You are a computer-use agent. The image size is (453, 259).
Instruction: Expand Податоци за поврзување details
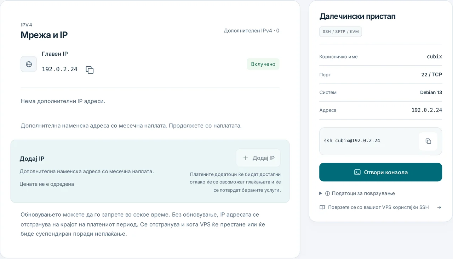click(x=357, y=193)
